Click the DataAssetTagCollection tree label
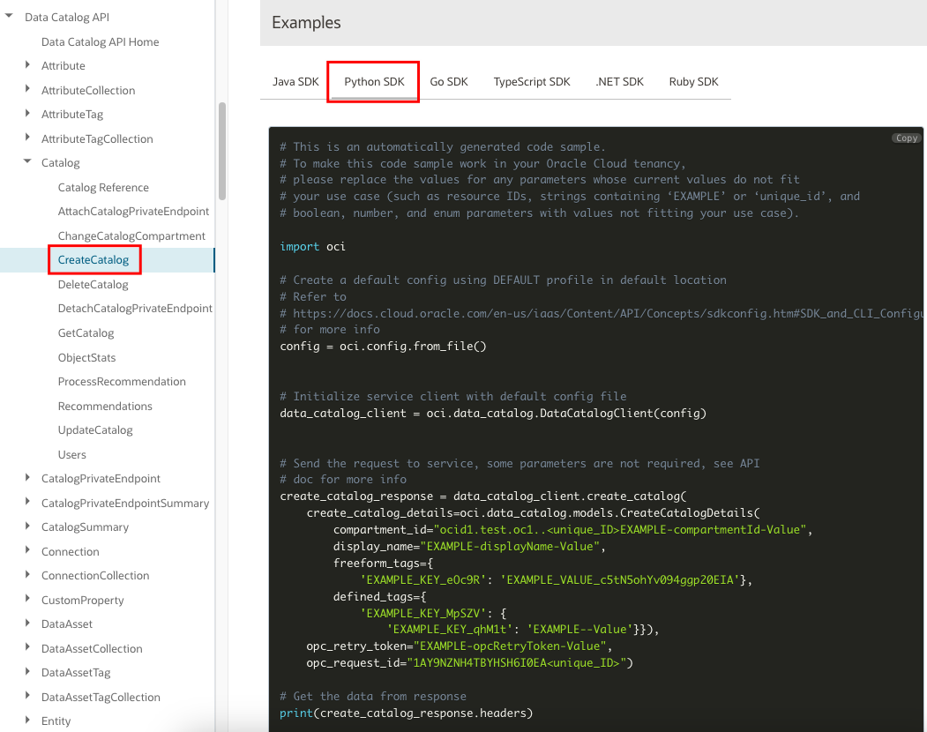The width and height of the screenshot is (927, 732). tap(101, 697)
